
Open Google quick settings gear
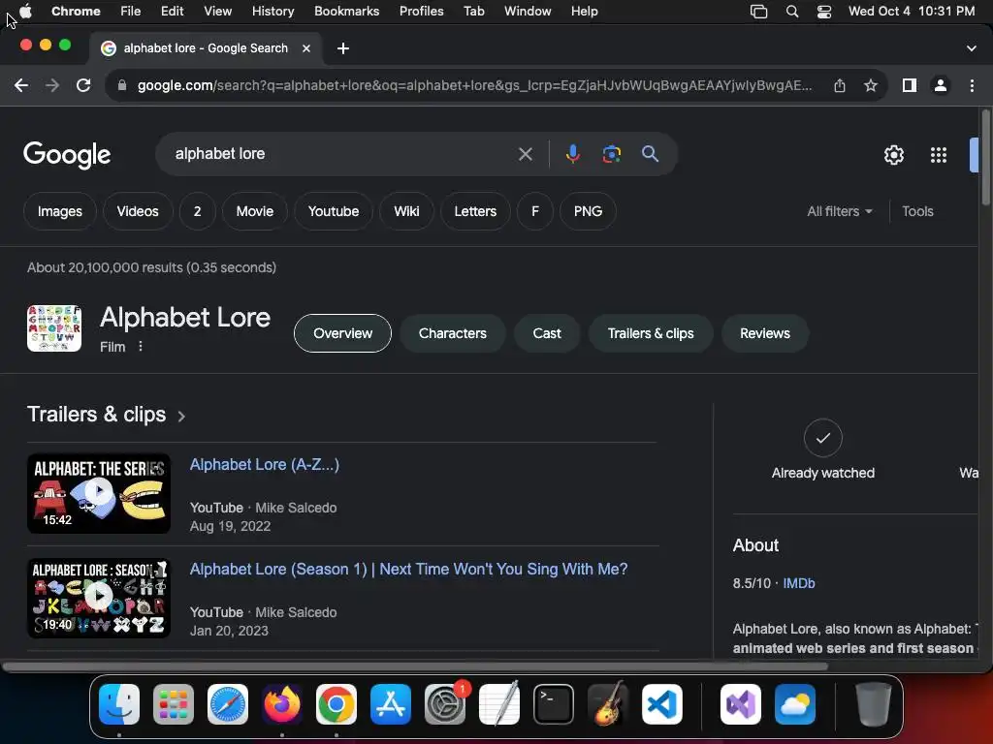pos(893,155)
